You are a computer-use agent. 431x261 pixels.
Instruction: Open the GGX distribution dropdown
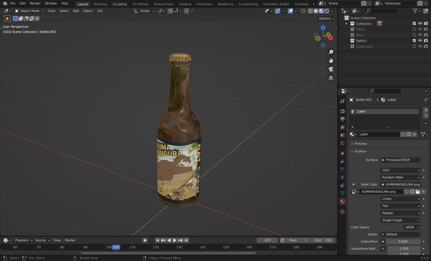(400, 170)
